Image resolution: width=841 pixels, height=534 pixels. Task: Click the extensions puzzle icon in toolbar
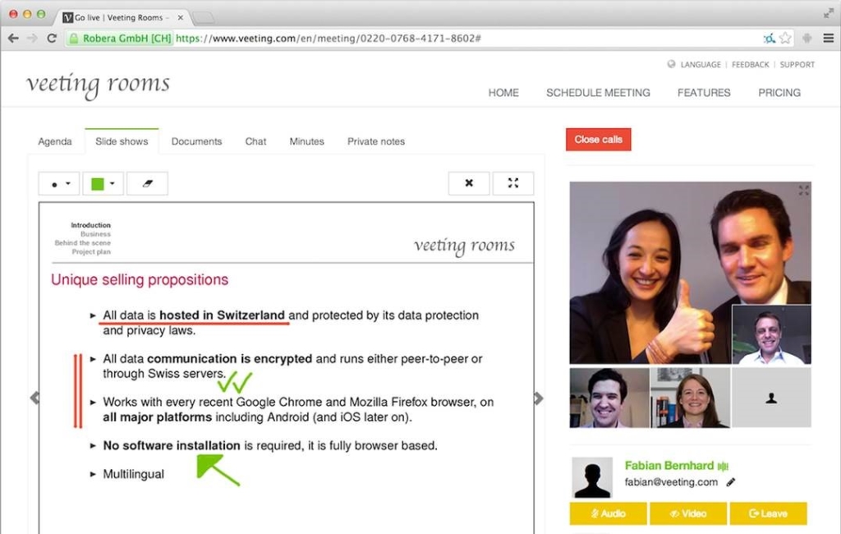click(807, 38)
